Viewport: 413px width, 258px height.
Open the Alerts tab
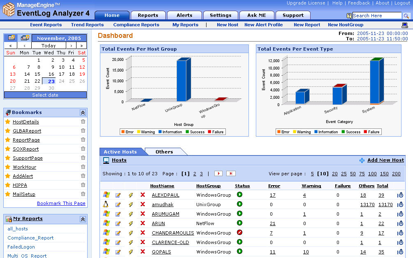coord(184,15)
